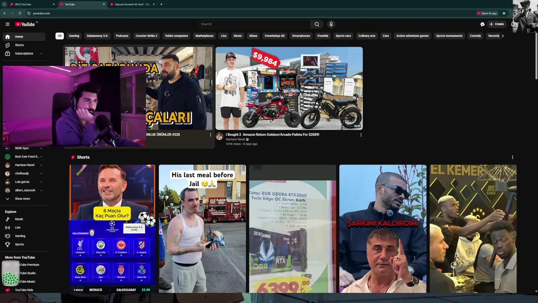
Task: Open albert_cancook subscription channel
Action: pyautogui.click(x=24, y=190)
